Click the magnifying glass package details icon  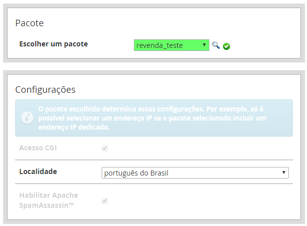click(216, 45)
